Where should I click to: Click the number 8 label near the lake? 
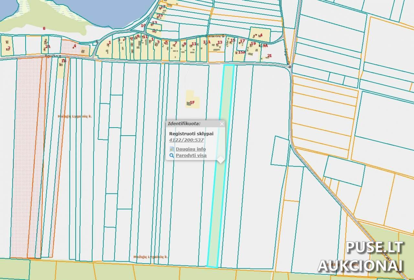point(44,28)
